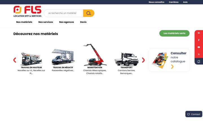Open the YouTube social icon
The height and width of the screenshot is (126, 203).
(x=199, y=47)
